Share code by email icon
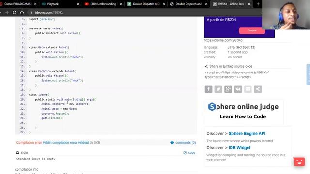The height and width of the screenshot is (174, 310). click(248, 89)
